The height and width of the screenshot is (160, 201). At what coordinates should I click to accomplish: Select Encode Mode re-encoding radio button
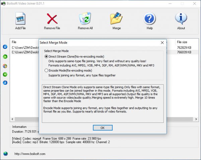coord(46,70)
